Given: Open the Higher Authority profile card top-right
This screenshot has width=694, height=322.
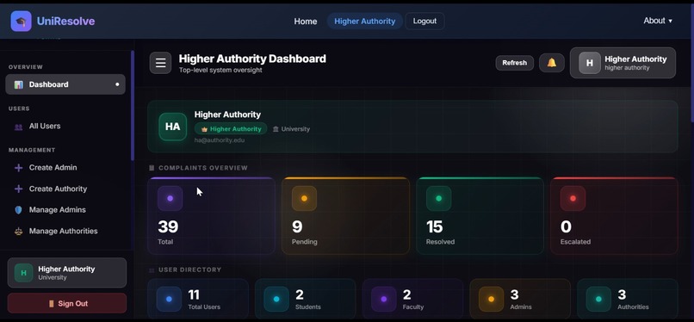Looking at the screenshot, I should [x=623, y=63].
